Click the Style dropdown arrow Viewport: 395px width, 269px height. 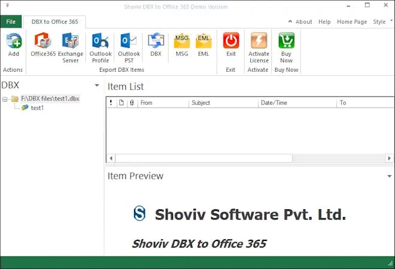[x=391, y=20]
